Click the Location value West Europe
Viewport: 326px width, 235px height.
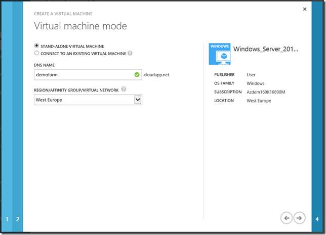pos(259,101)
